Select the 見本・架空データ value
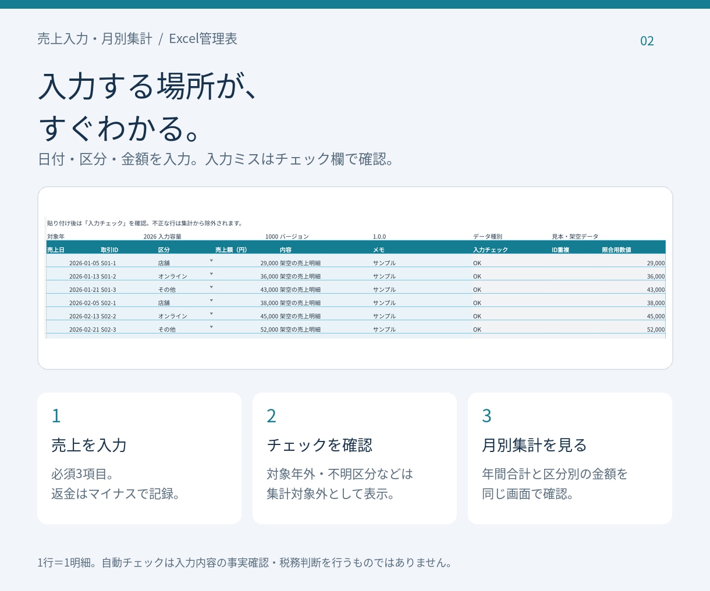This screenshot has width=710, height=591. click(575, 237)
